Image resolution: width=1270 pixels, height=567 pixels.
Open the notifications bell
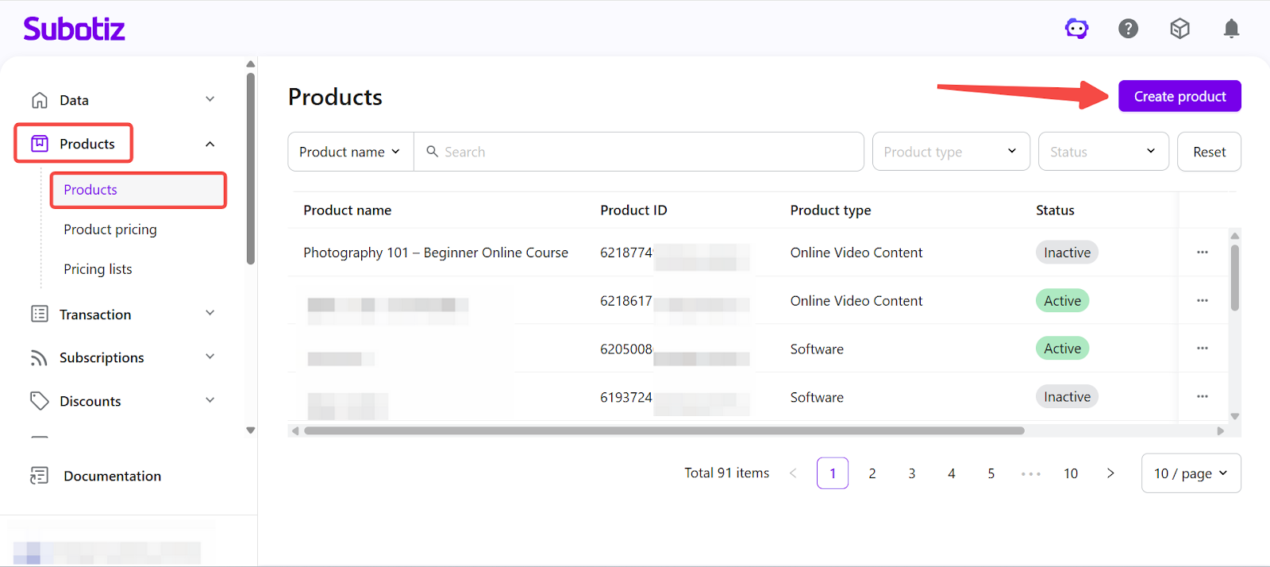point(1231,29)
